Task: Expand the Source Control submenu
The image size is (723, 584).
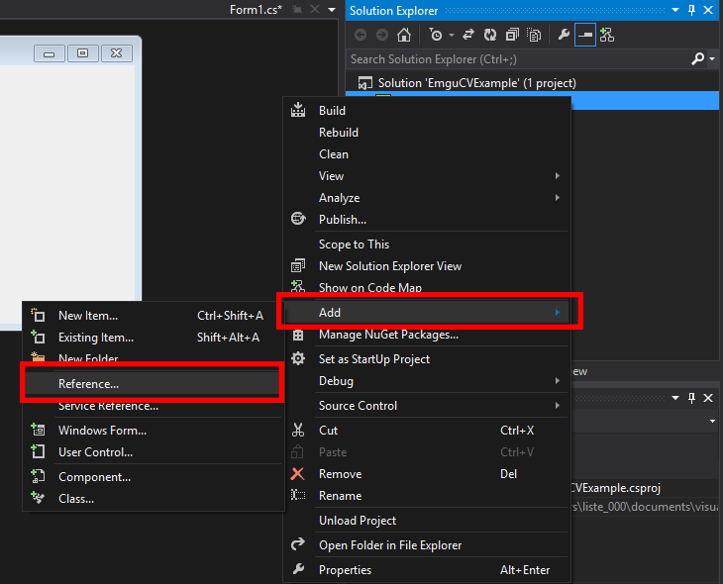Action: (427, 406)
